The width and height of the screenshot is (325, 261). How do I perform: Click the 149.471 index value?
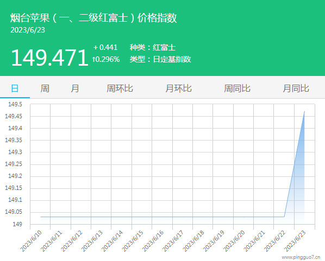(50, 58)
